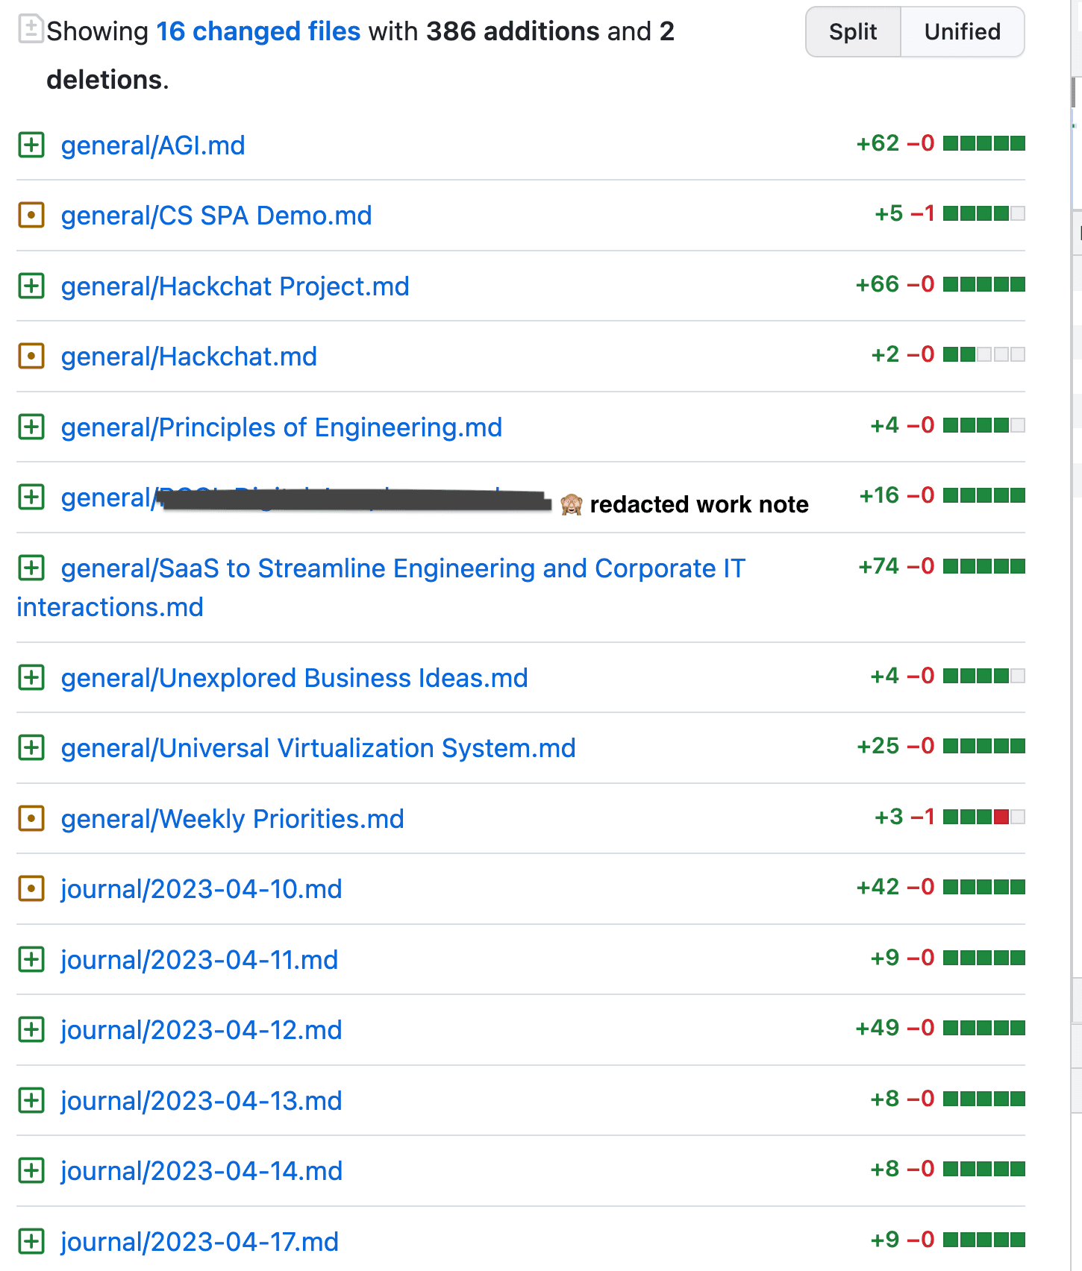
Task: Switch diff view to Unified
Action: point(962,32)
